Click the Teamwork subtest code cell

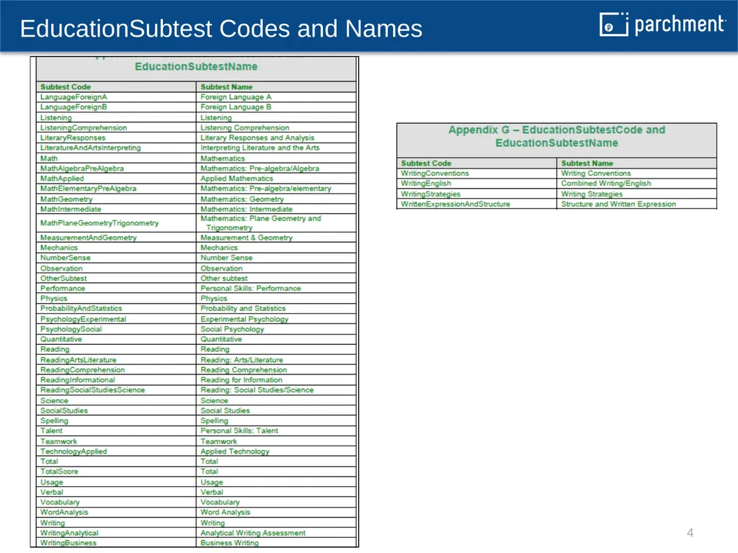[x=116, y=441]
